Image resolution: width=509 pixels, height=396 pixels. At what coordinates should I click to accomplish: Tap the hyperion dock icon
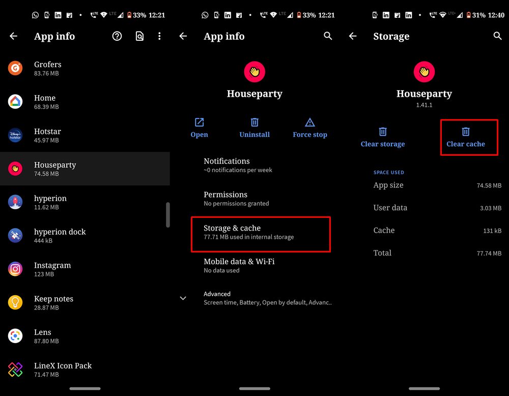[15, 235]
